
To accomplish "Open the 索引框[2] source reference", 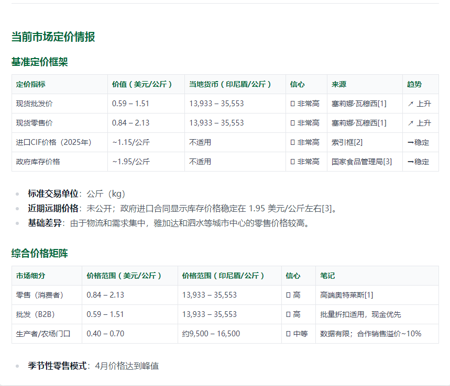I will 347,142.
